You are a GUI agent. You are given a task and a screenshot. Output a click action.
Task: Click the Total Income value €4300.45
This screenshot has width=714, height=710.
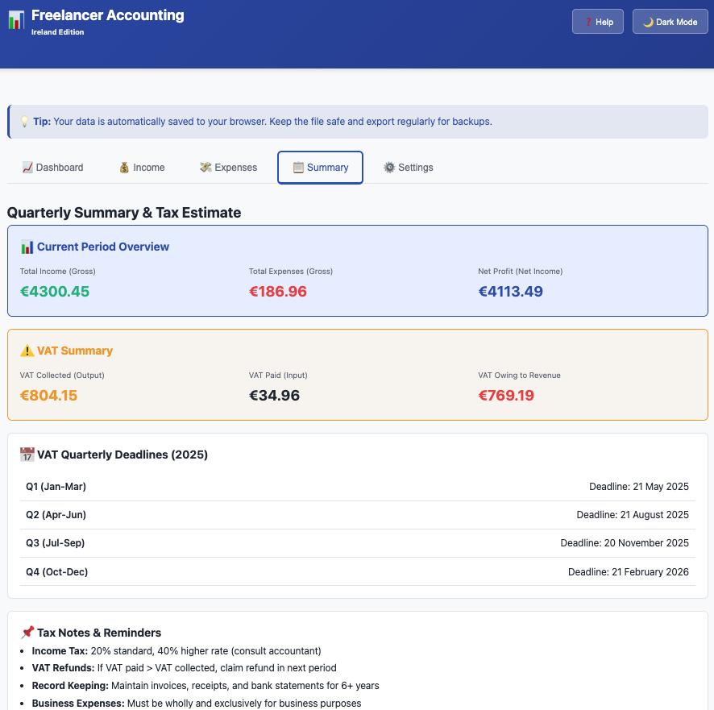pos(55,292)
